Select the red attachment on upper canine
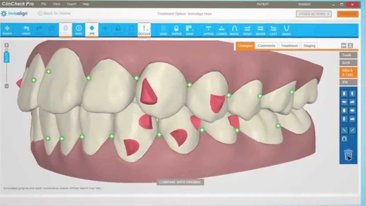The image size is (366, 206). 148,91
